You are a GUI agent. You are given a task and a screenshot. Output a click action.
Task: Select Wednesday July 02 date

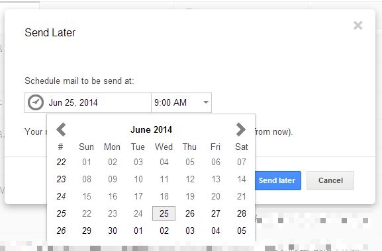coord(164,231)
